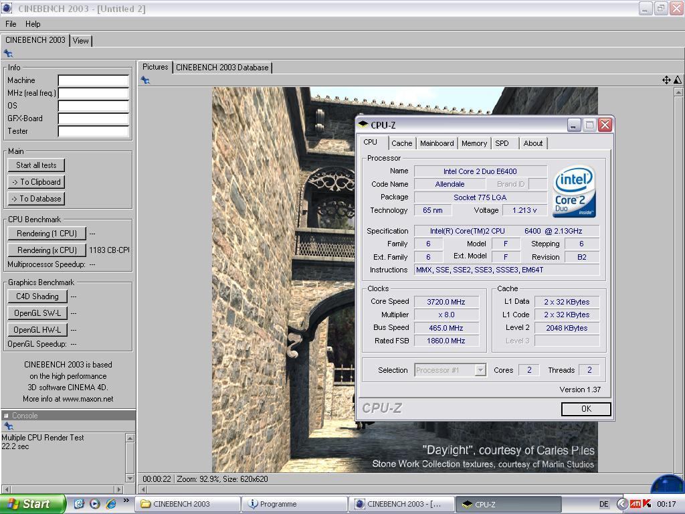
Task: Click the taskbar clock showing 00:17
Action: [667, 504]
